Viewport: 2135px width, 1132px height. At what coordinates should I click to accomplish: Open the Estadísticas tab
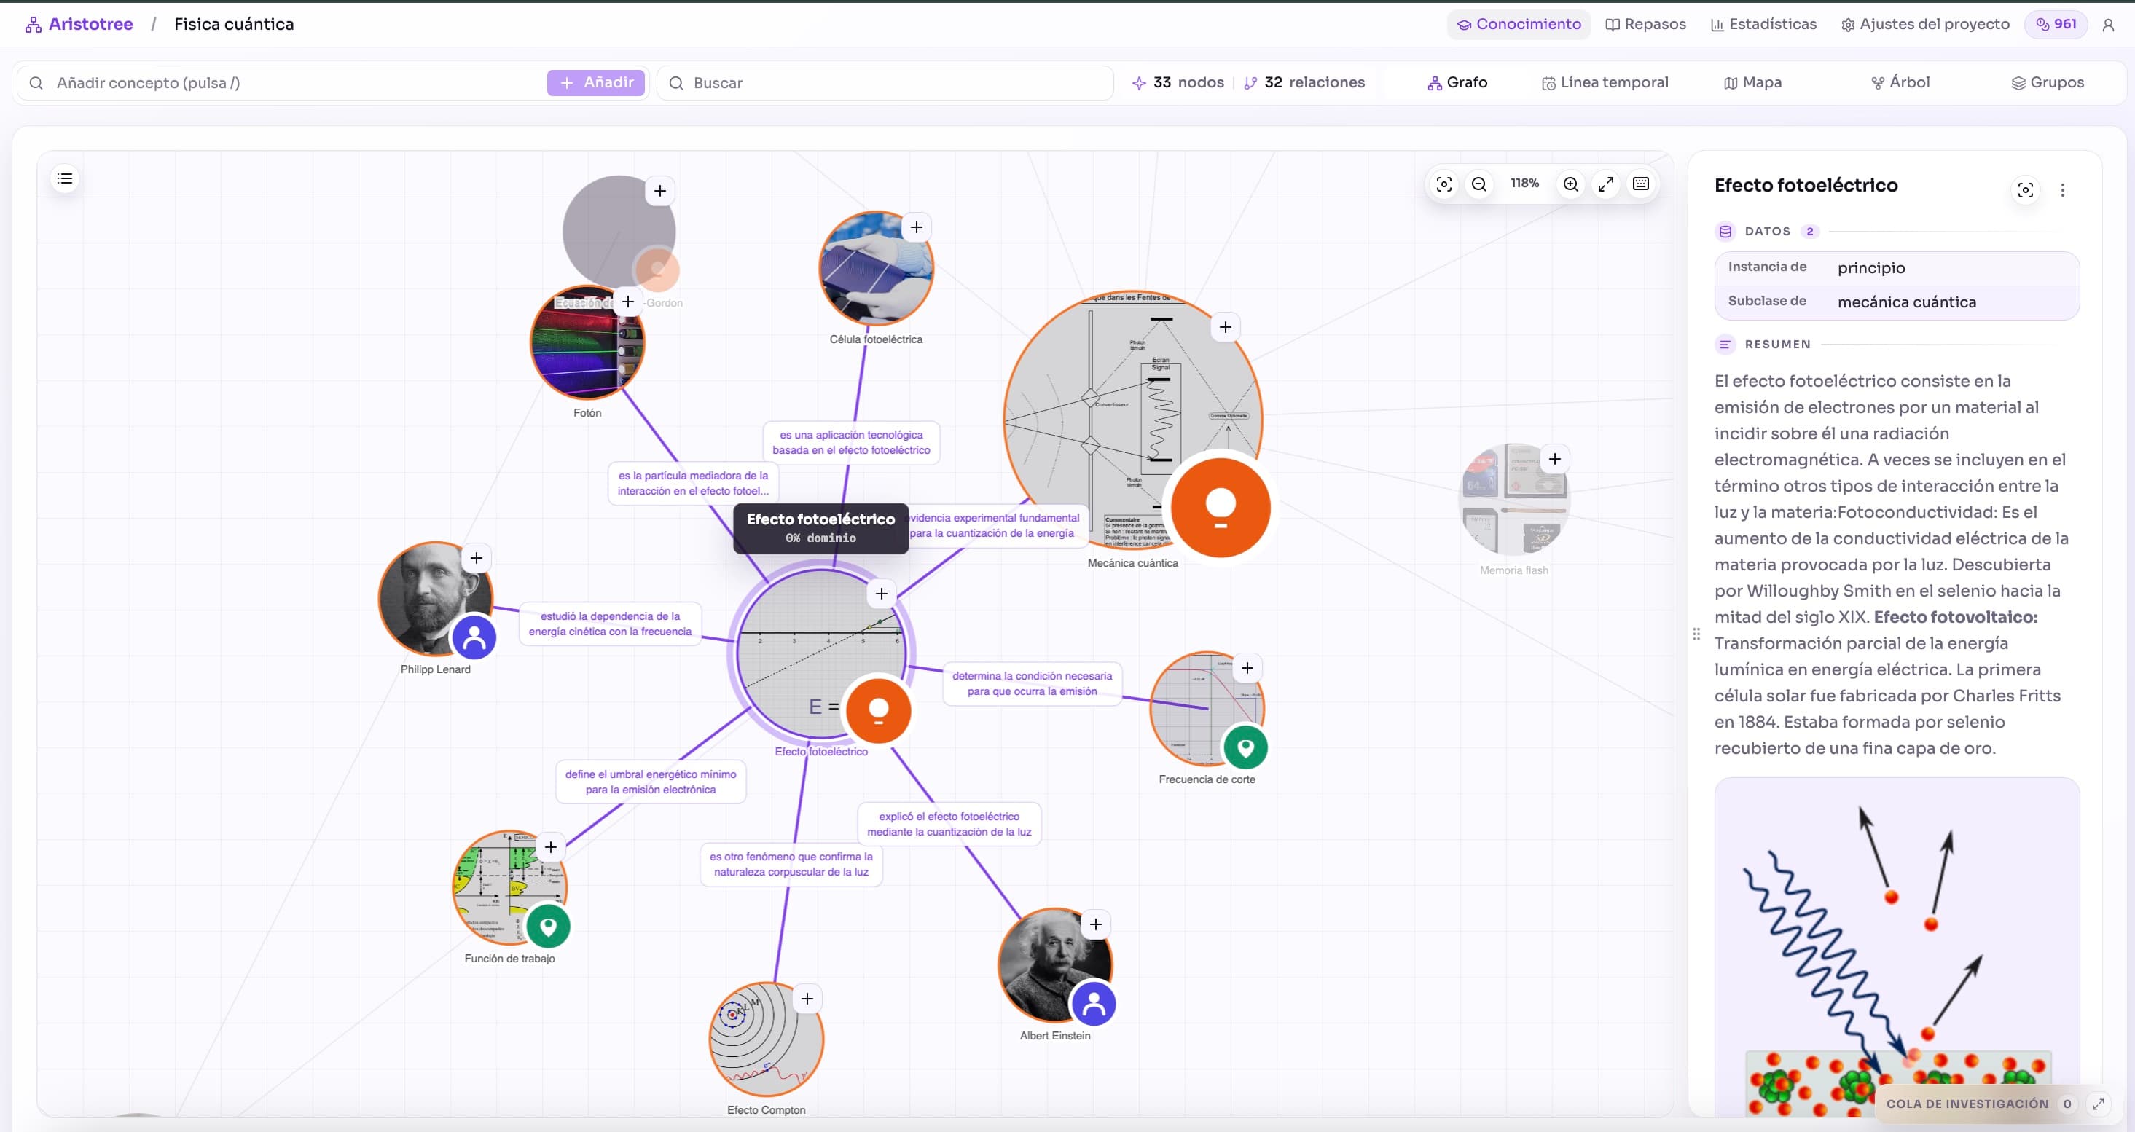pos(1763,24)
